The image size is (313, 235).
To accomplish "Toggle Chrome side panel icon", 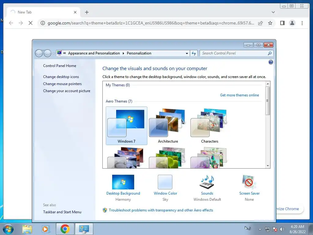I will coord(282,23).
